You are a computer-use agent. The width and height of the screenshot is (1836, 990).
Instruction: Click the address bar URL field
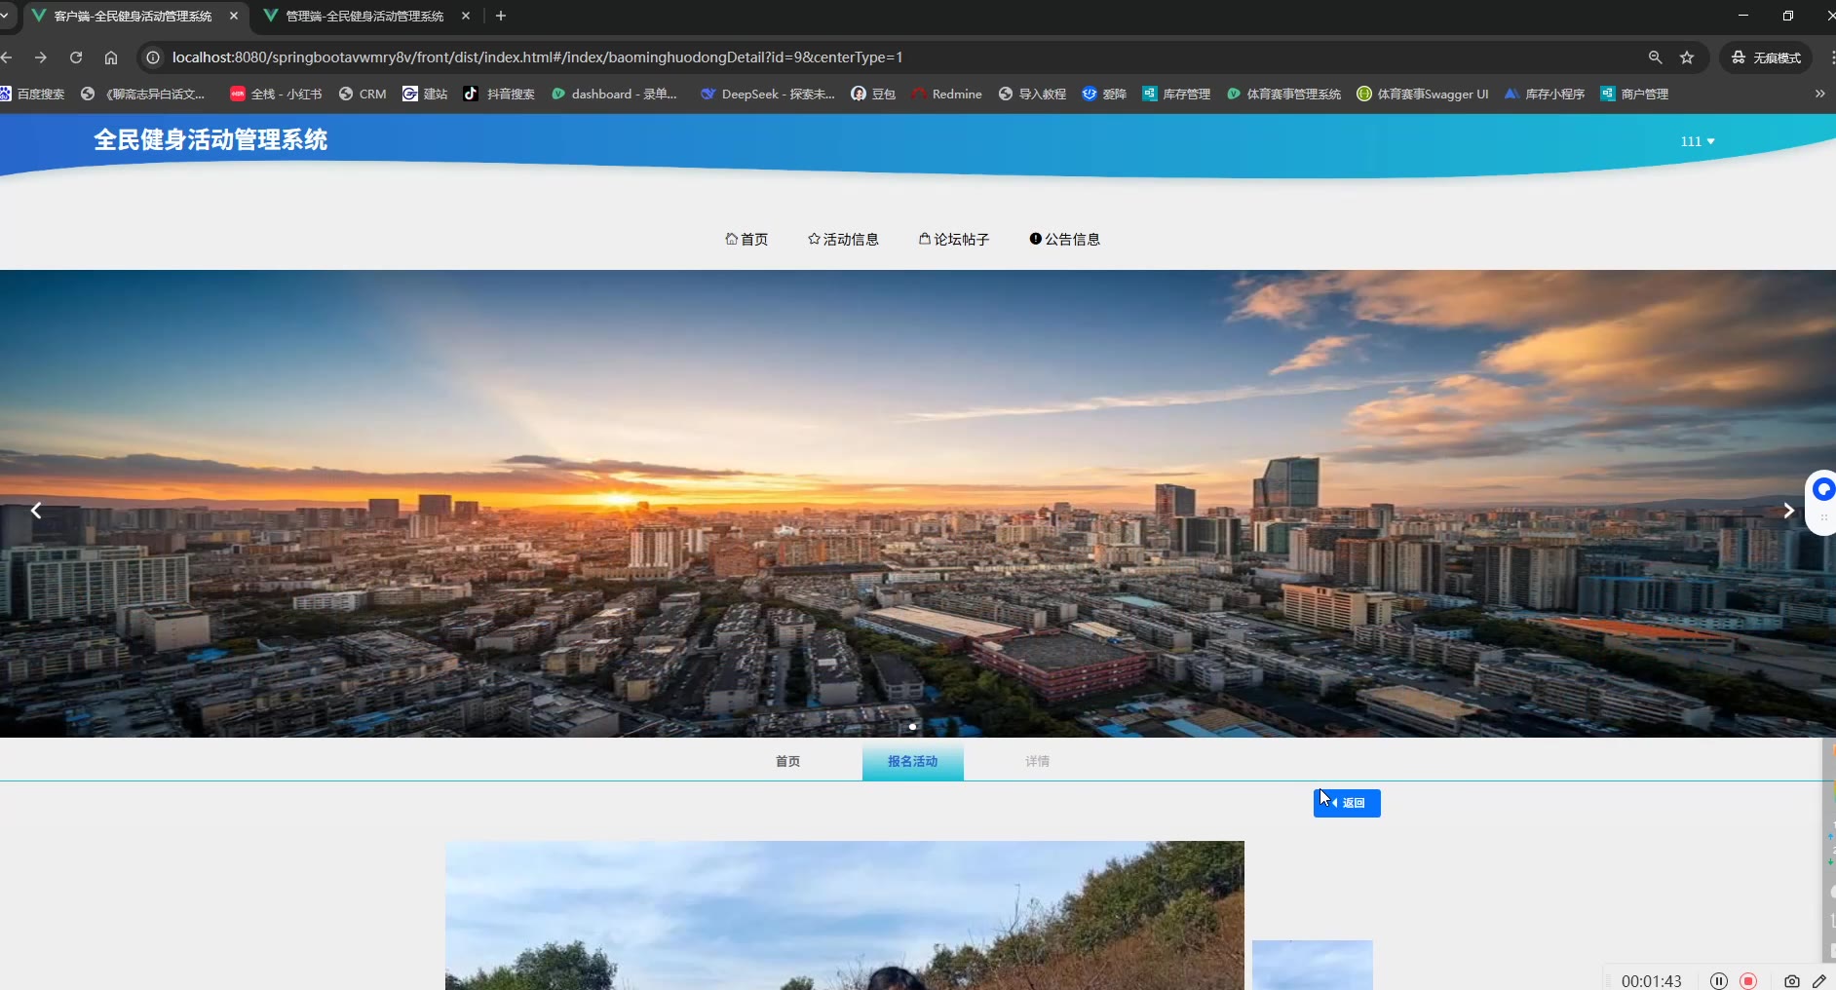(897, 57)
